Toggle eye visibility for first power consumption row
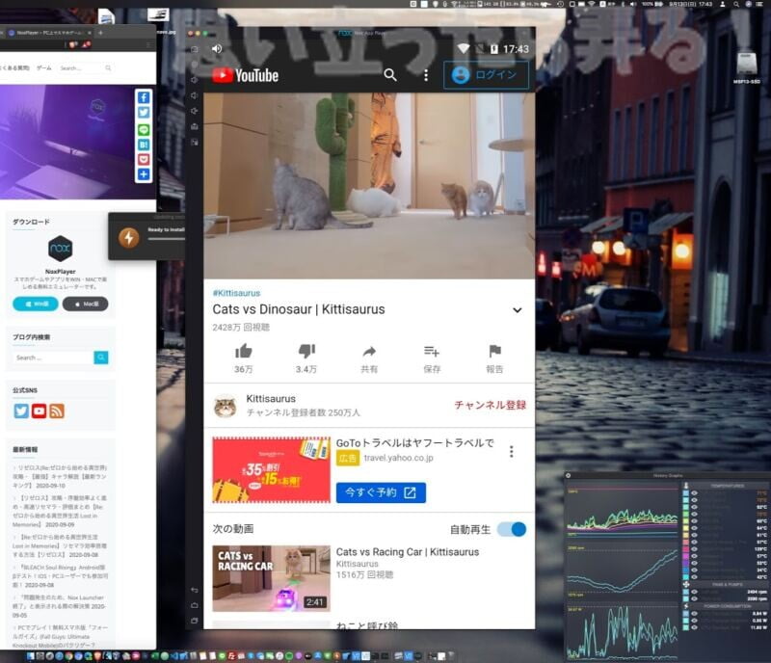The width and height of the screenshot is (771, 663). [694, 613]
